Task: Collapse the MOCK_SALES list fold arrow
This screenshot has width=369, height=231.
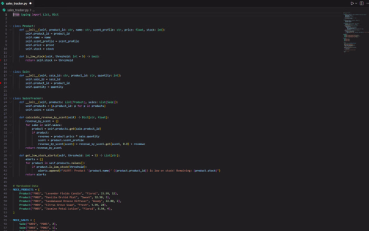Action: [11, 220]
